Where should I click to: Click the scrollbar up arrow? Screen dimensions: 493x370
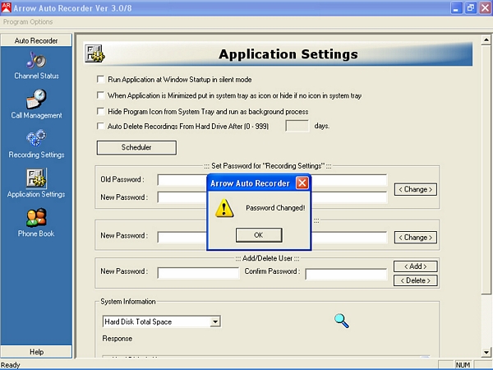pos(486,40)
